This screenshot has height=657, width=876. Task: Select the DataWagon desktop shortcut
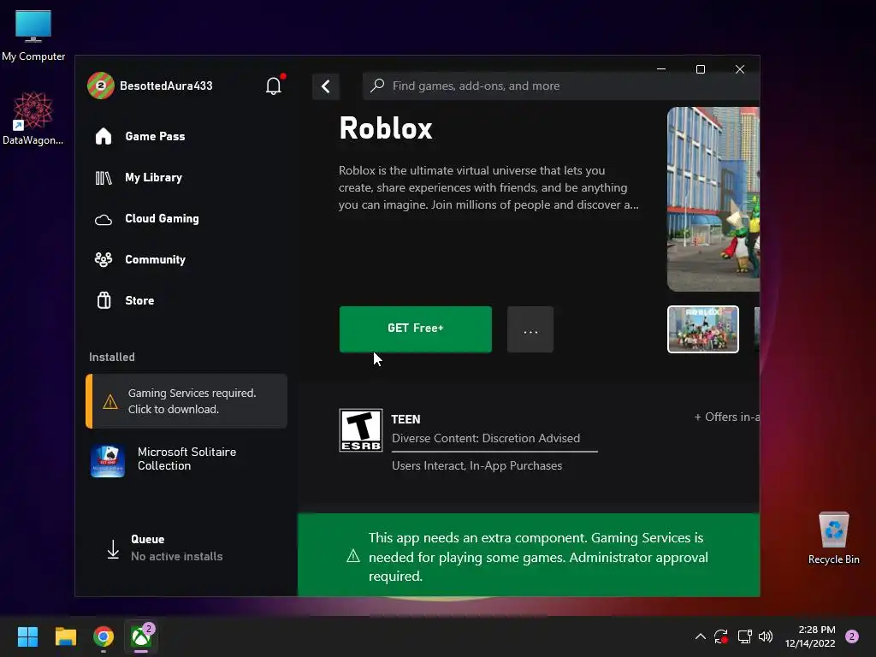(x=33, y=118)
